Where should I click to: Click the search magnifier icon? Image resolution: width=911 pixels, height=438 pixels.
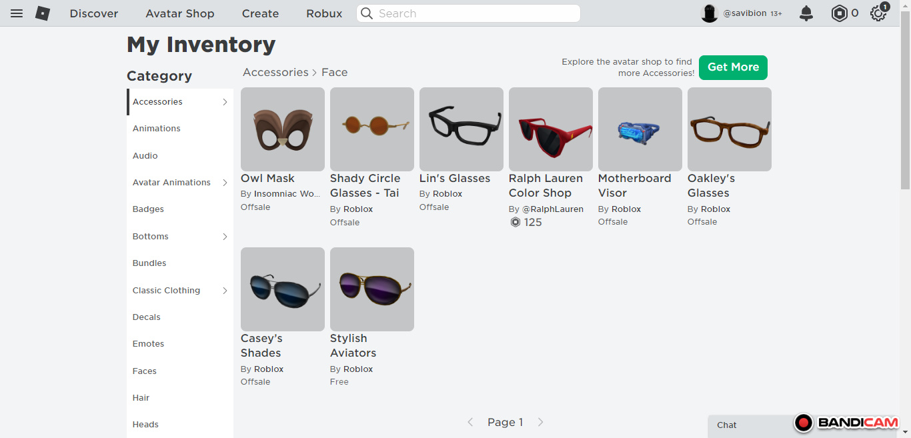click(367, 13)
